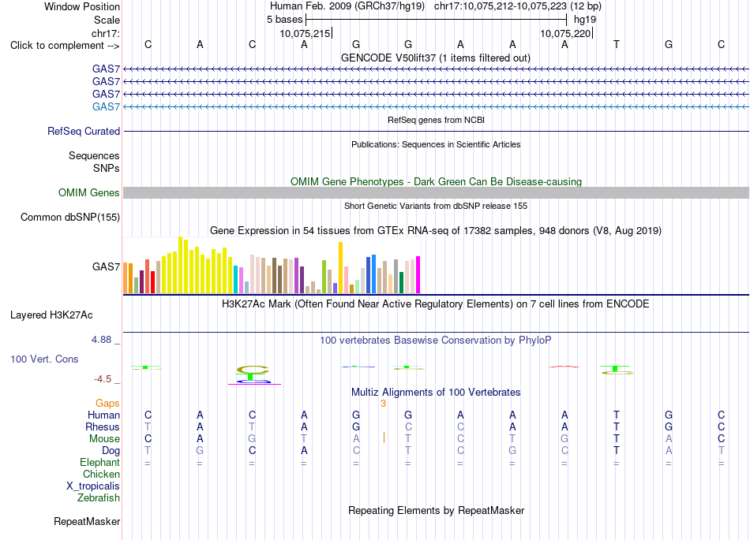Click the Human species label

[x=103, y=415]
